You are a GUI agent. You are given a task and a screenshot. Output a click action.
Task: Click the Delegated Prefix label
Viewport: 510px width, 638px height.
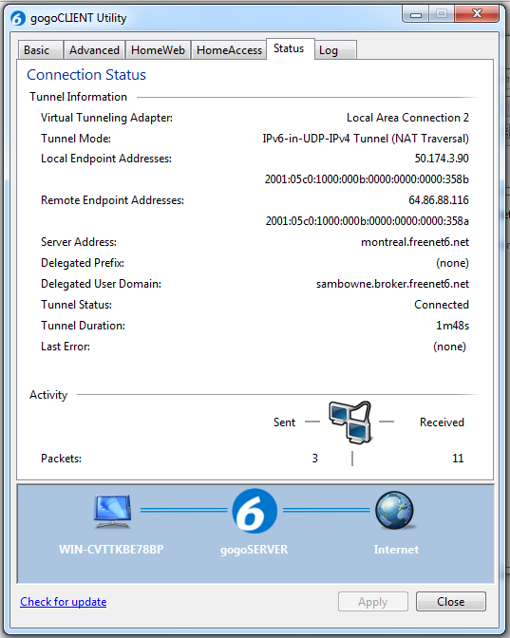(83, 263)
